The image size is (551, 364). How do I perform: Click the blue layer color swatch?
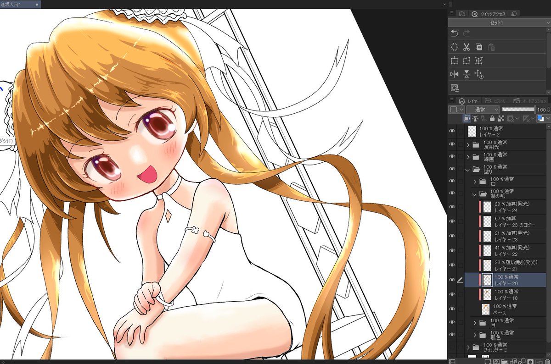(x=541, y=118)
